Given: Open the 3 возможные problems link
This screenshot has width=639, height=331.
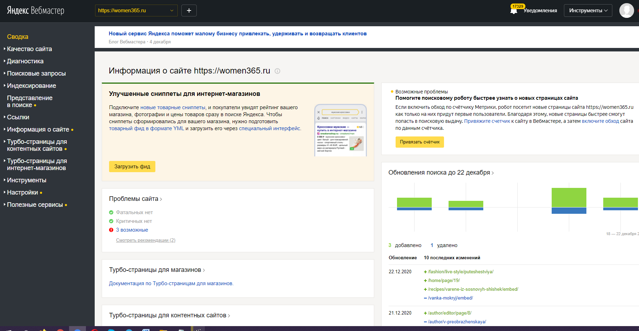Looking at the screenshot, I should pyautogui.click(x=132, y=230).
